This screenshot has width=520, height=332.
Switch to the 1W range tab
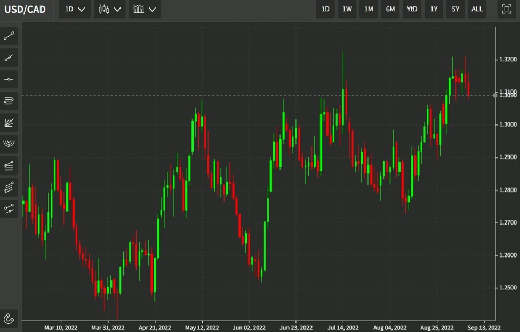tap(347, 9)
